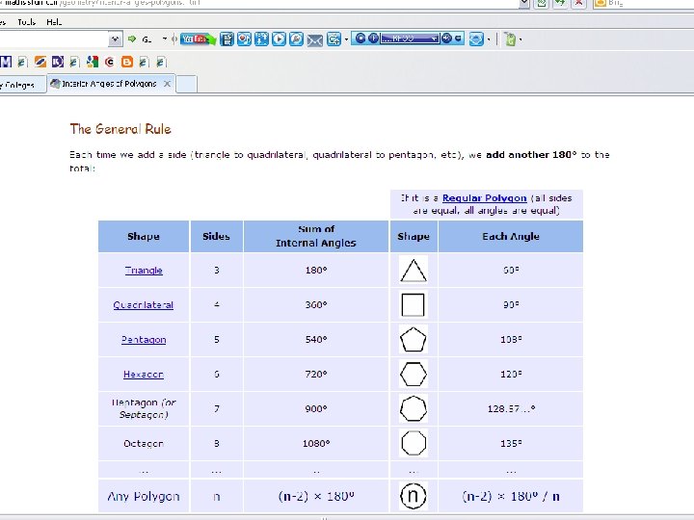Viewport: 694px width, 520px height.
Task: Click the green Go arrow in toolbar
Action: 132,39
